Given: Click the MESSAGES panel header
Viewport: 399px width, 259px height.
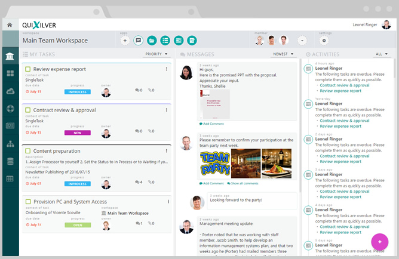Looking at the screenshot, I should 197,54.
